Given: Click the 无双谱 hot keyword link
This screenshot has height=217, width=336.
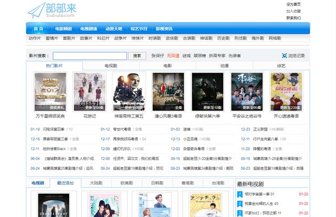Looking at the screenshot, I should click(x=173, y=56).
